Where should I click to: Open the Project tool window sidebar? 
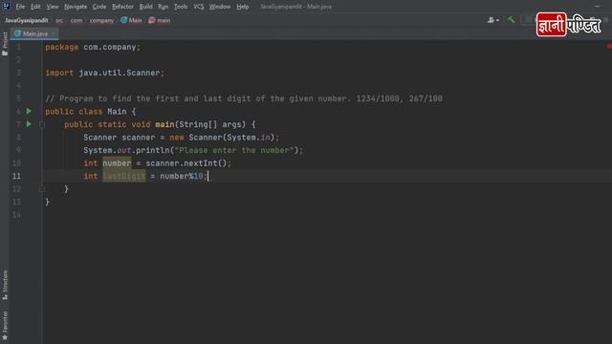pyautogui.click(x=5, y=44)
